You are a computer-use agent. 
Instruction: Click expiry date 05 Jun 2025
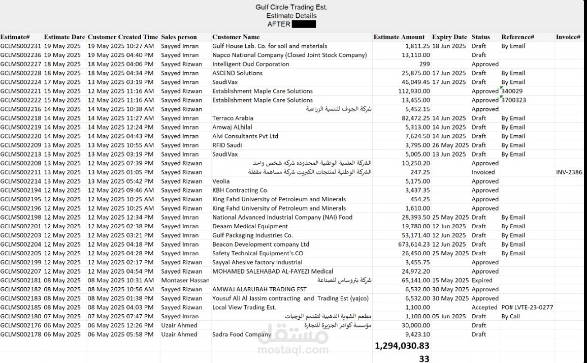coord(449,316)
